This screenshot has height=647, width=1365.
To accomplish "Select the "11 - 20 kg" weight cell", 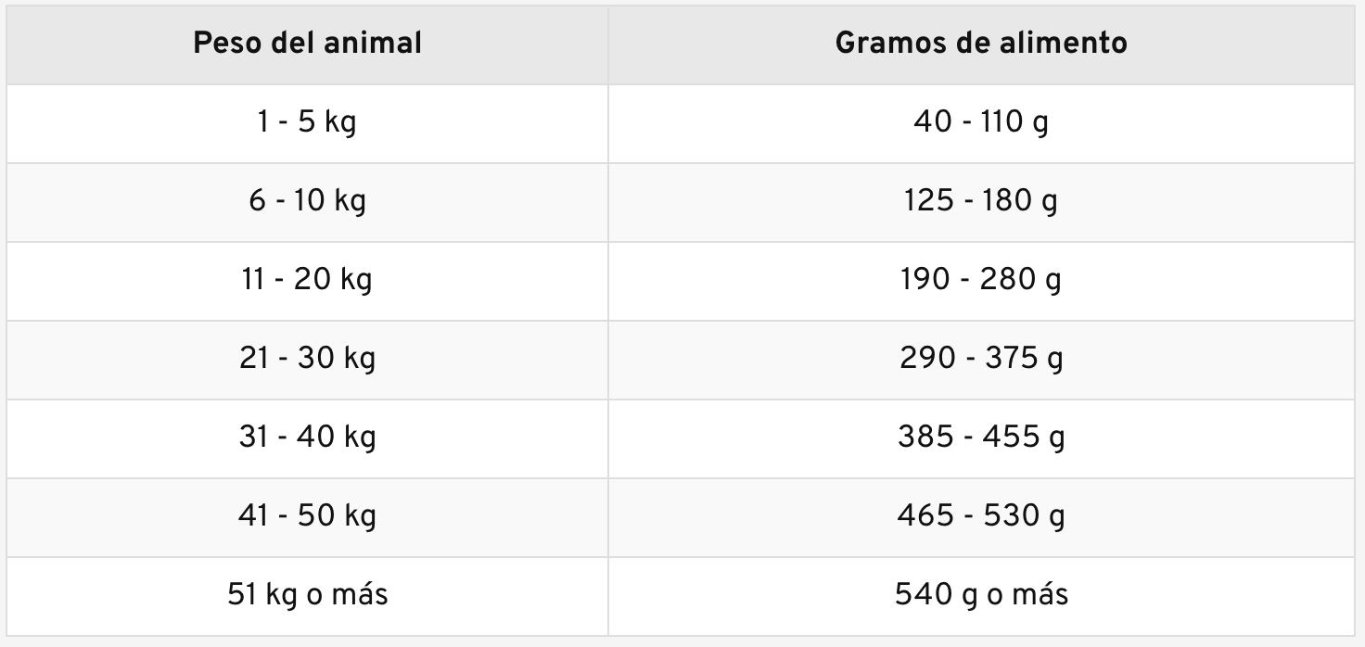I will point(307,279).
